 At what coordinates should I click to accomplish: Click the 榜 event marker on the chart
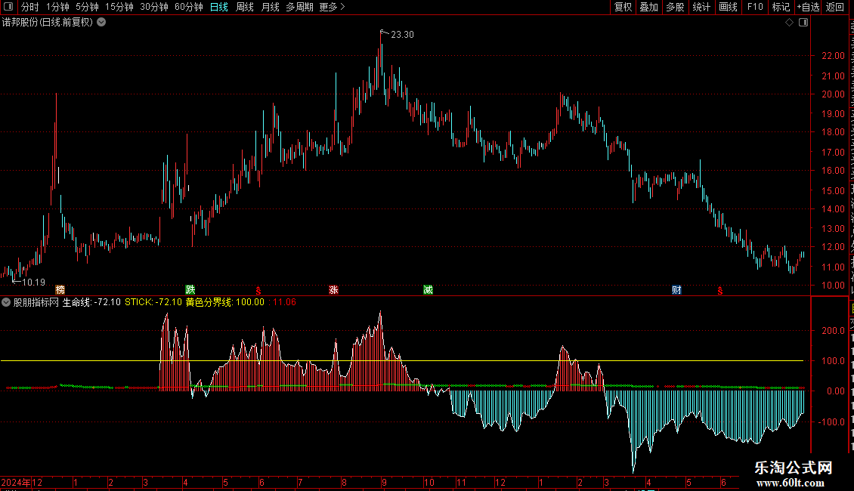[x=60, y=289]
